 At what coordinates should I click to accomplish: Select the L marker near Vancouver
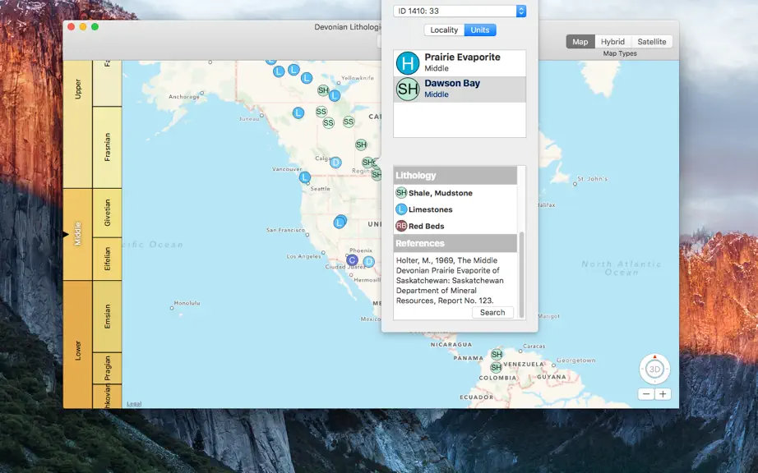coord(304,177)
